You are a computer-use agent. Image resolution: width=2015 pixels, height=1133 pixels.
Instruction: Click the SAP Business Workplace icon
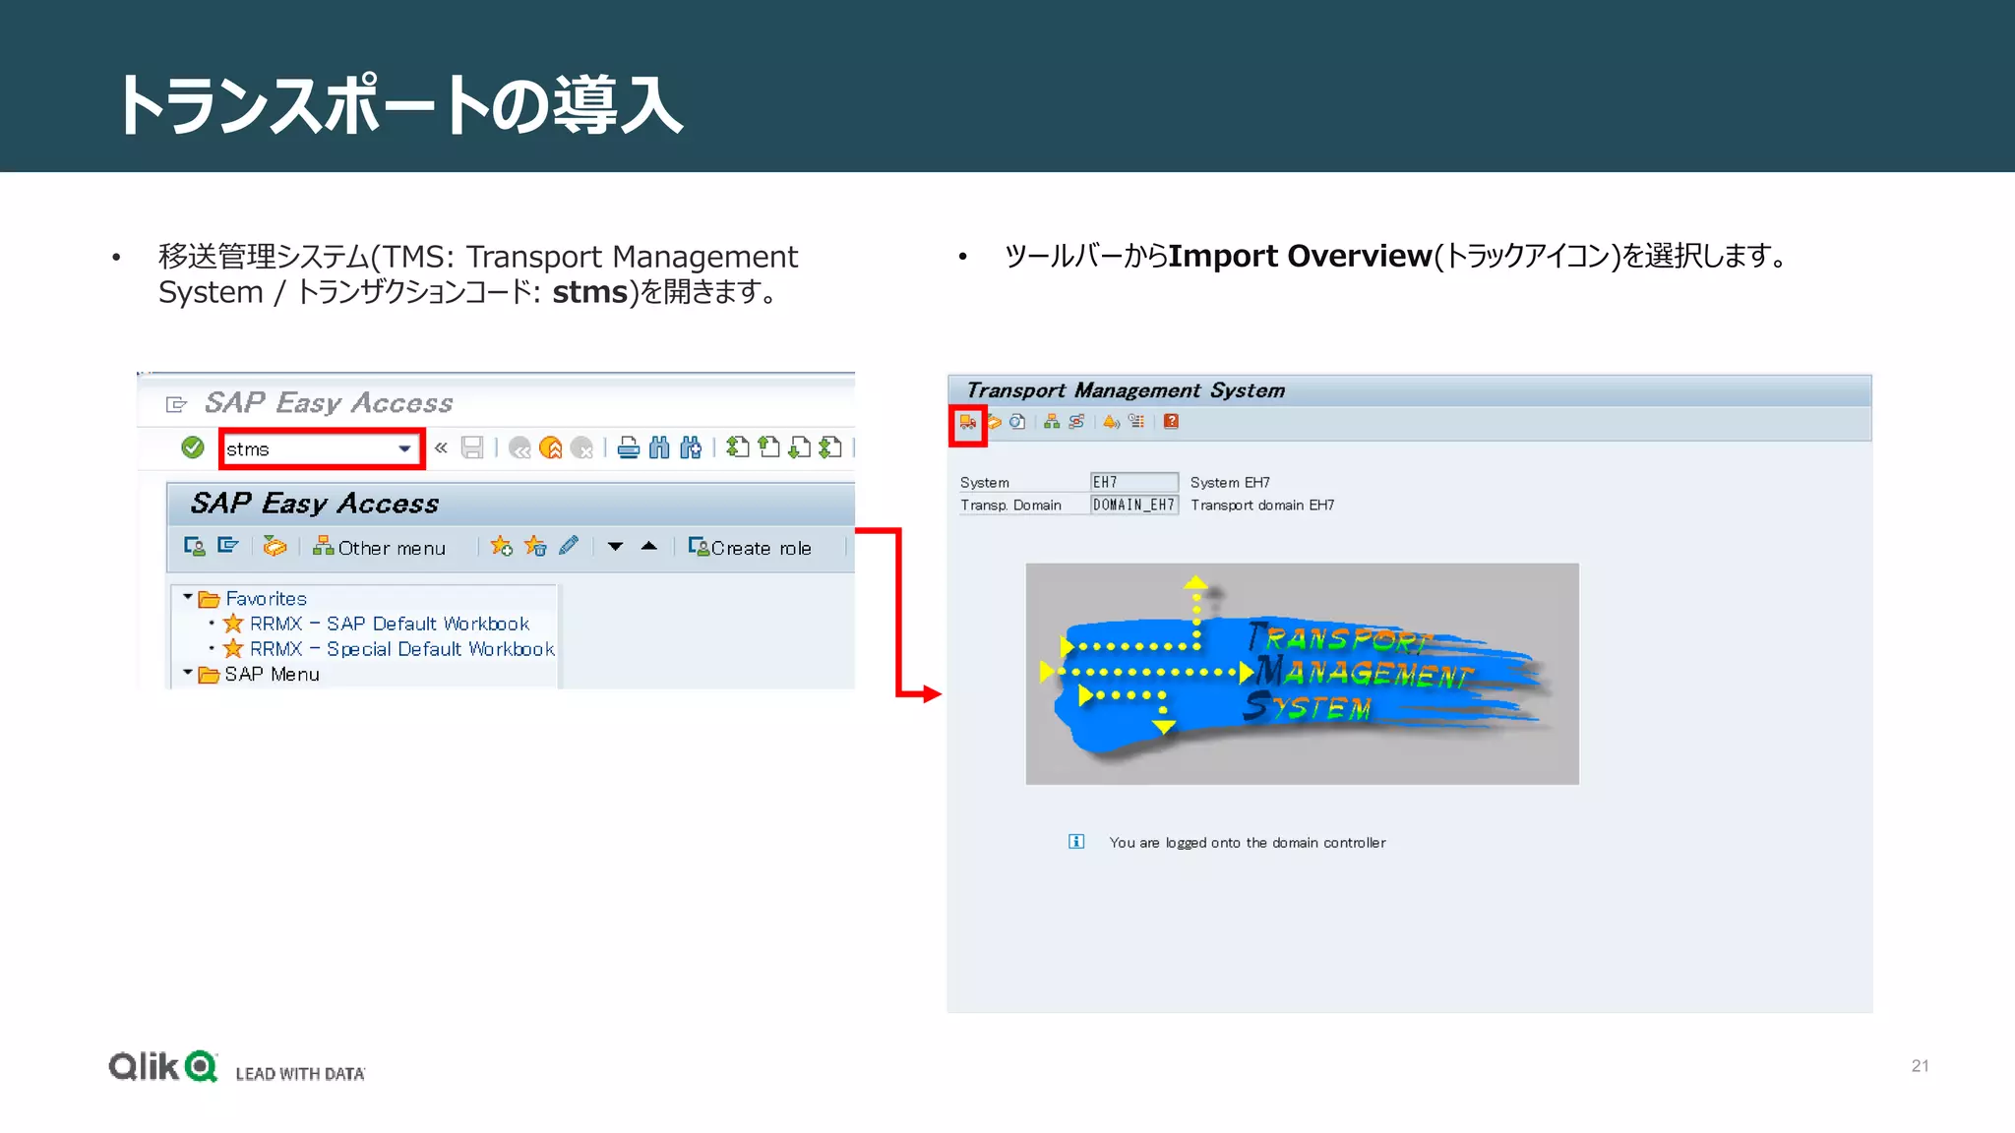coord(275,546)
